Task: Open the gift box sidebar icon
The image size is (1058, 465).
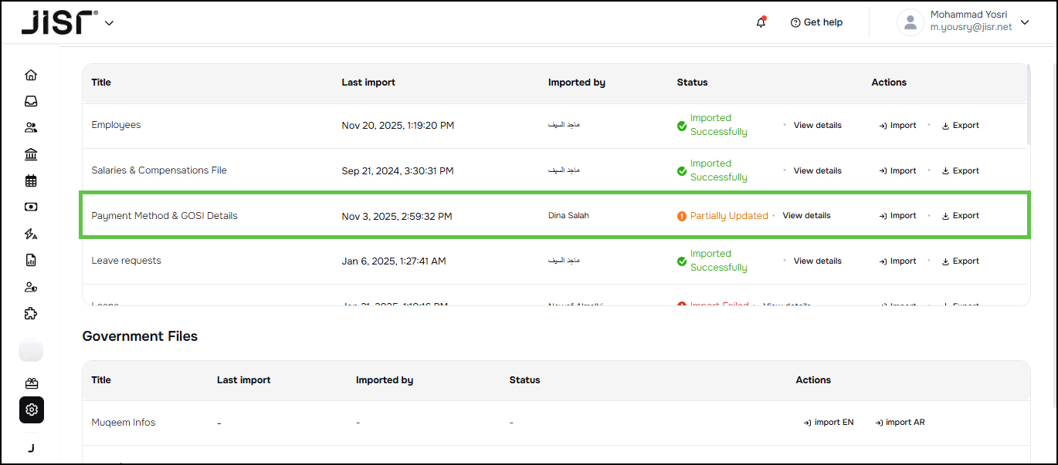Action: pyautogui.click(x=32, y=383)
